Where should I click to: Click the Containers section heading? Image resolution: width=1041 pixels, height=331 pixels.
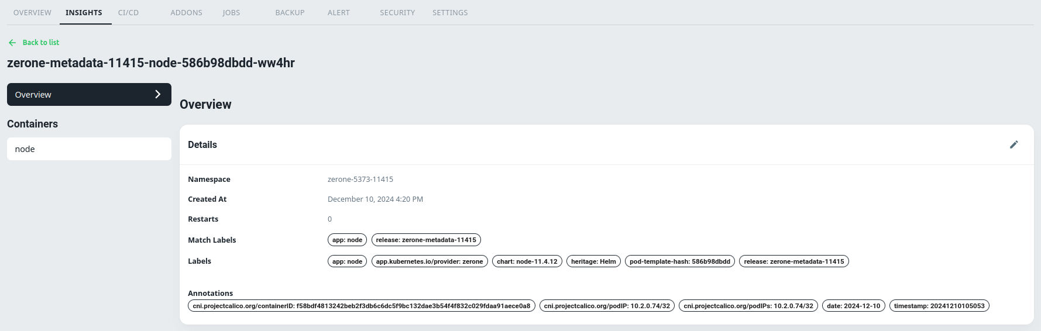32,124
